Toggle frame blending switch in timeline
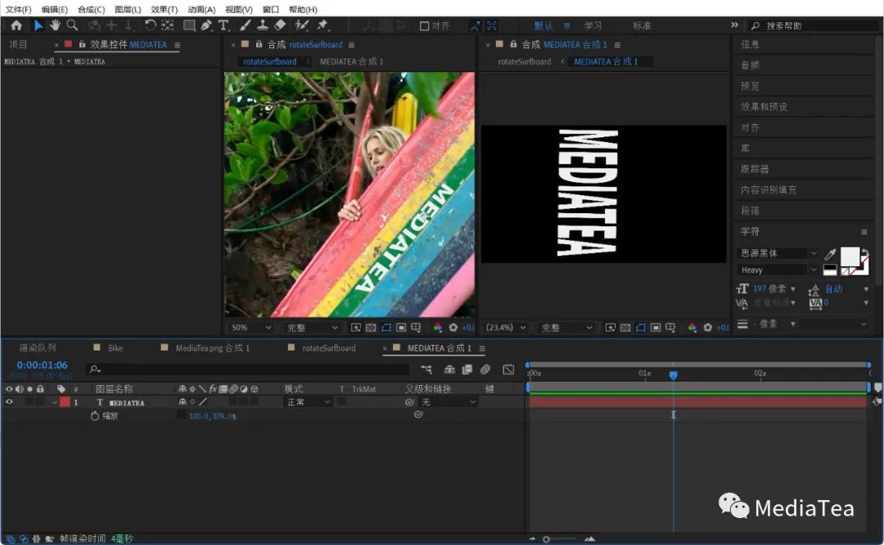 467,369
